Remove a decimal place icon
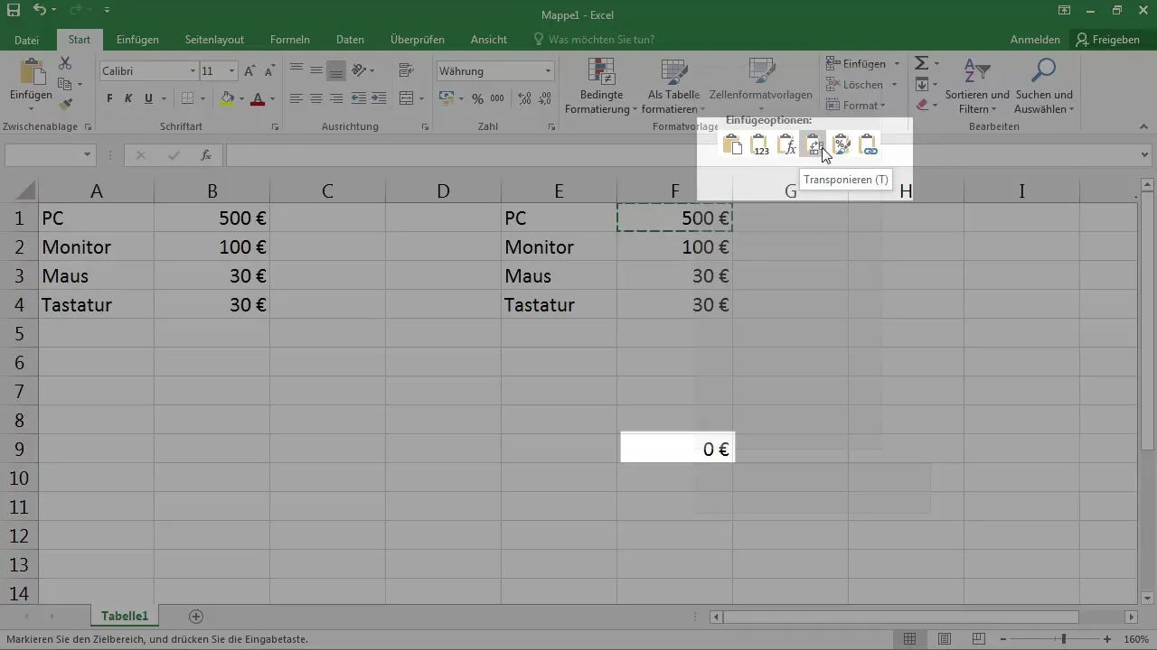The height and width of the screenshot is (650, 1157). click(x=542, y=98)
